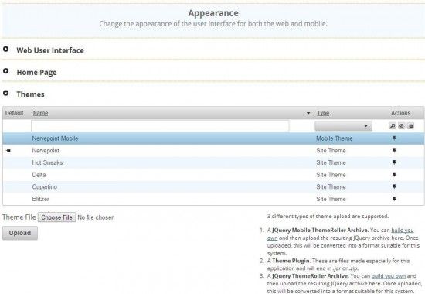Open first 'build you own' link for Mobile ThemeRoller

[403, 231]
